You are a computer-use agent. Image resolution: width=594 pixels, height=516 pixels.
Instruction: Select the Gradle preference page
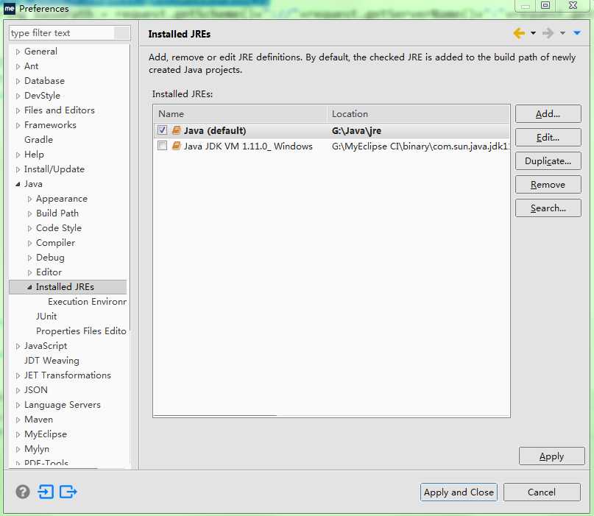38,139
